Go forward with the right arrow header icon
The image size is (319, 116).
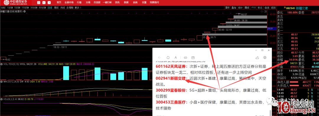coord(49,3)
